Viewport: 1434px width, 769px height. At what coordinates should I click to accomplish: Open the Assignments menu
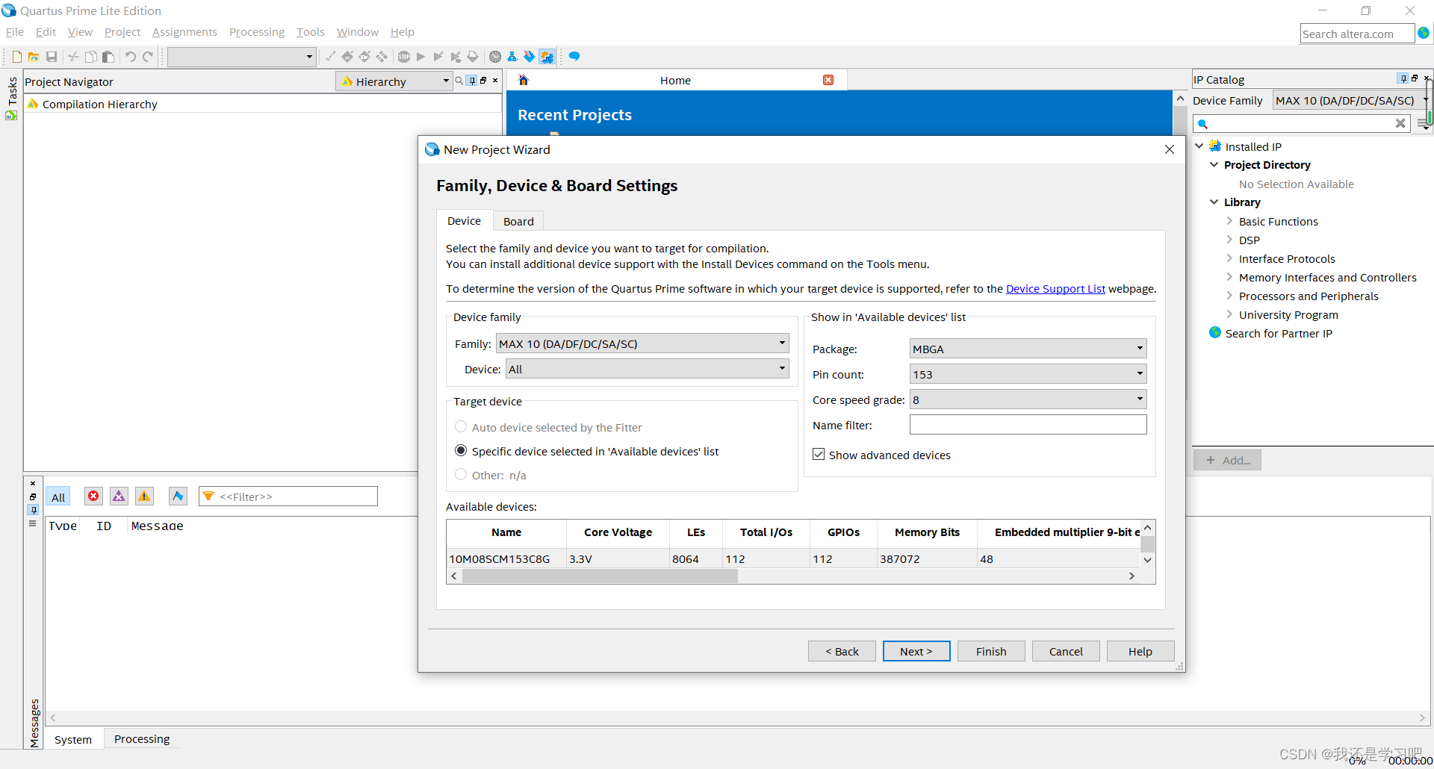184,32
